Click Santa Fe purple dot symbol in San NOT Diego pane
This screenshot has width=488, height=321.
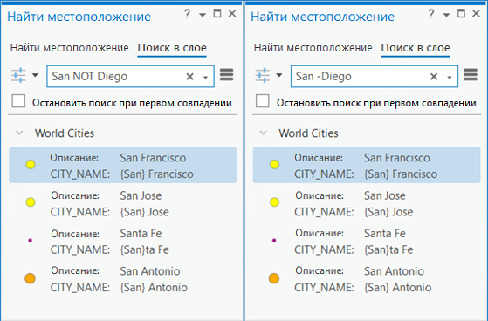point(31,240)
